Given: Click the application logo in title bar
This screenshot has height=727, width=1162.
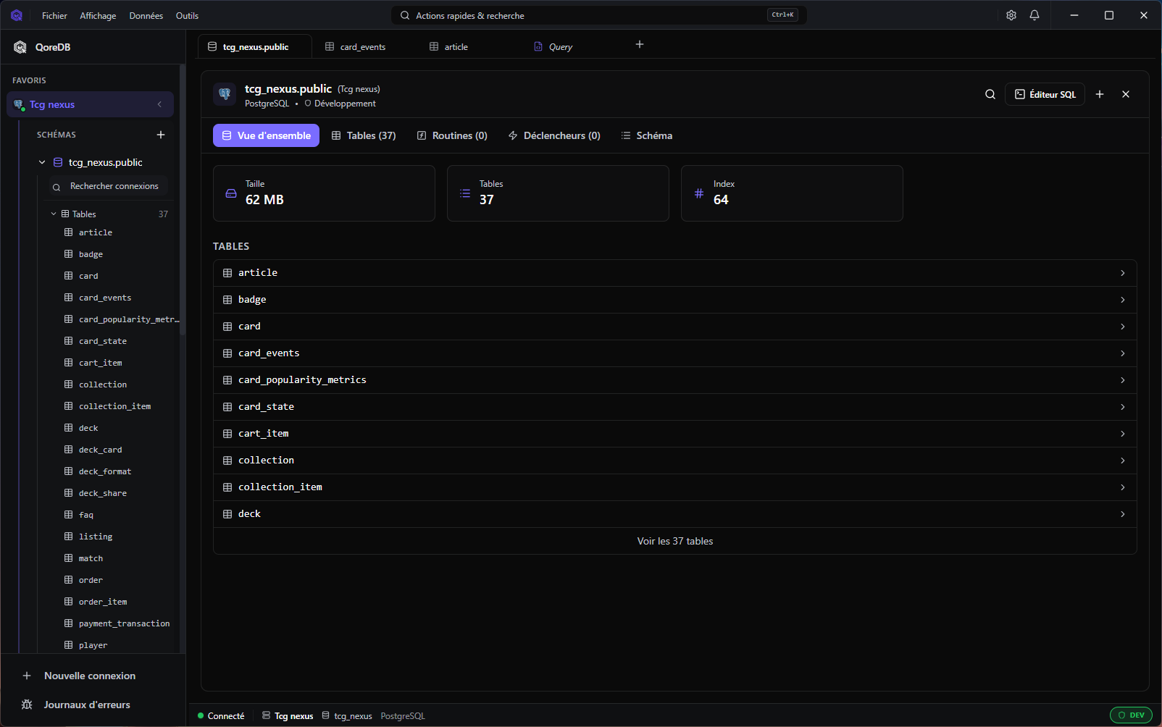Looking at the screenshot, I should [x=16, y=15].
